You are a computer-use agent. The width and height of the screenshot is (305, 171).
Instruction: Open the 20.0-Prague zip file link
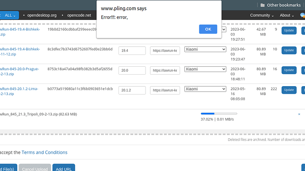coord(19,72)
